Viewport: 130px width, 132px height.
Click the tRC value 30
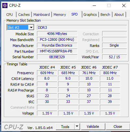click(x=47, y=102)
